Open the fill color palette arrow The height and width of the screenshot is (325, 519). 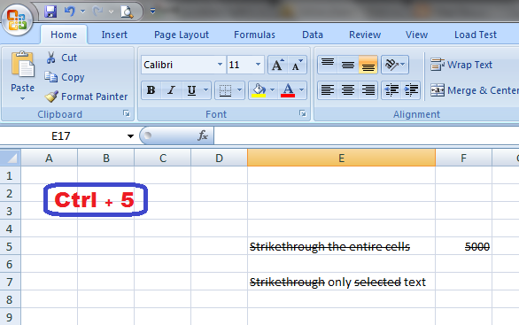pos(273,90)
